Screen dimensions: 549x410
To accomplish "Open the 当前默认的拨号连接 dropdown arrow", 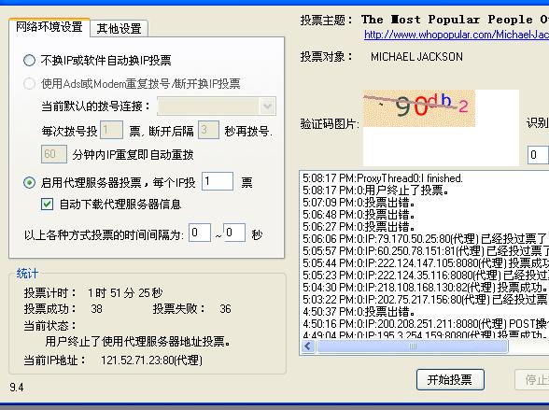I will point(267,106).
